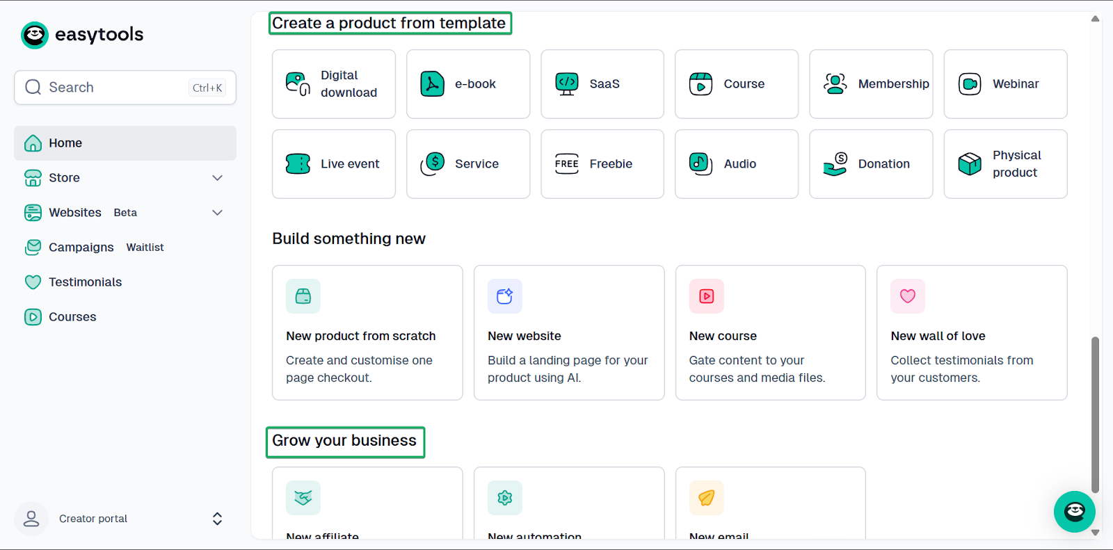Select the Physical product template label
This screenshot has height=550, width=1113.
coord(1016,164)
